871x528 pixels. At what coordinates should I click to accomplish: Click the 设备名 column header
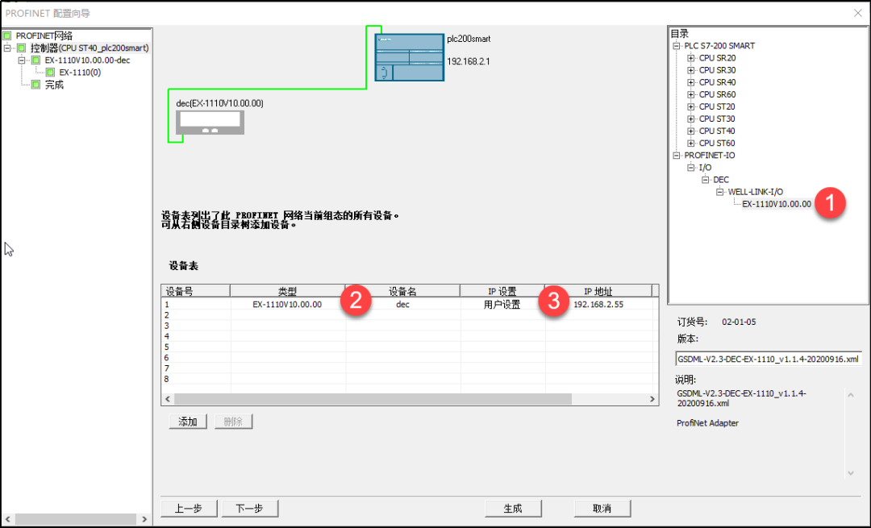(402, 291)
